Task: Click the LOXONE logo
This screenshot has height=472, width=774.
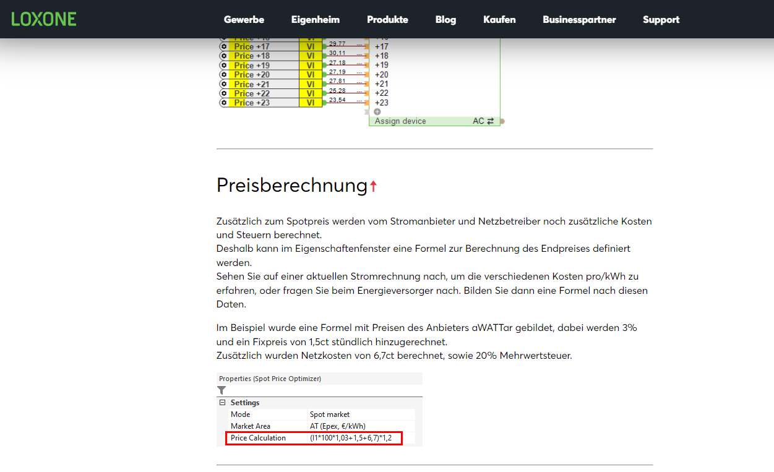Action: 44,19
